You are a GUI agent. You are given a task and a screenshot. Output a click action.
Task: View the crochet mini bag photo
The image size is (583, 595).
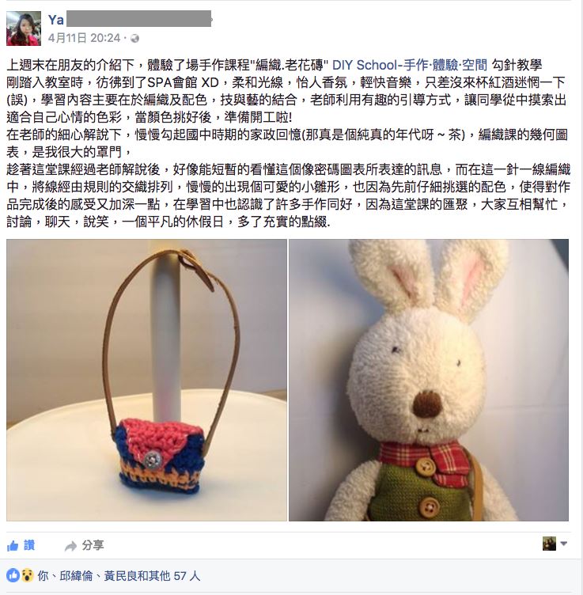pyautogui.click(x=146, y=380)
